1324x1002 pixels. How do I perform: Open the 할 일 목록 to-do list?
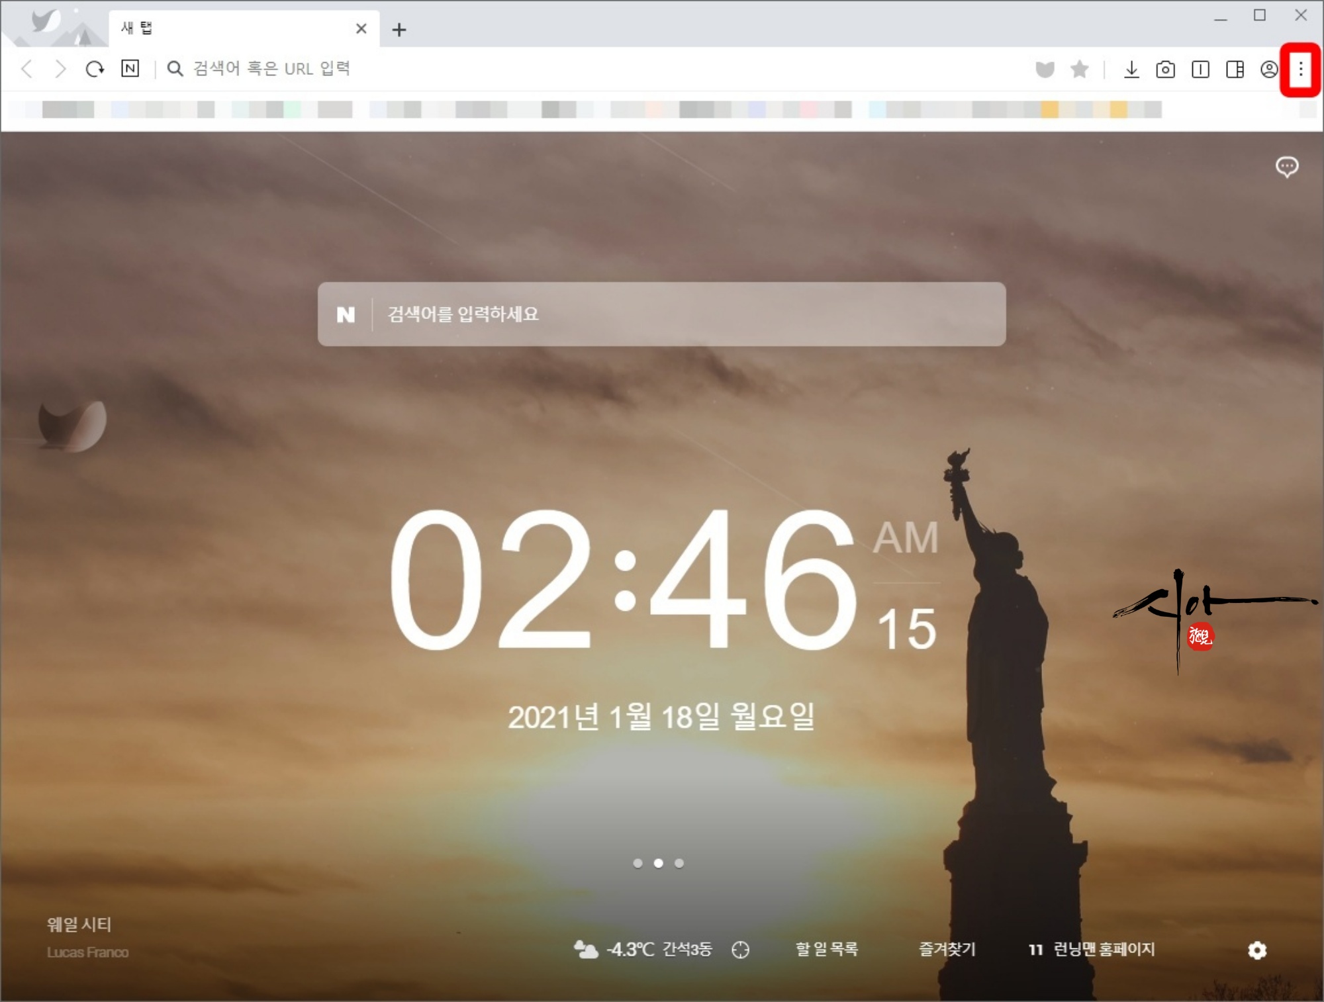coord(826,949)
